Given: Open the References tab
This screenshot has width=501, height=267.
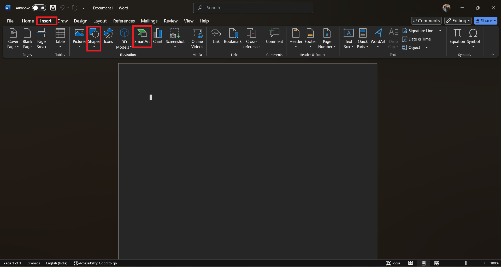Looking at the screenshot, I should tap(124, 21).
